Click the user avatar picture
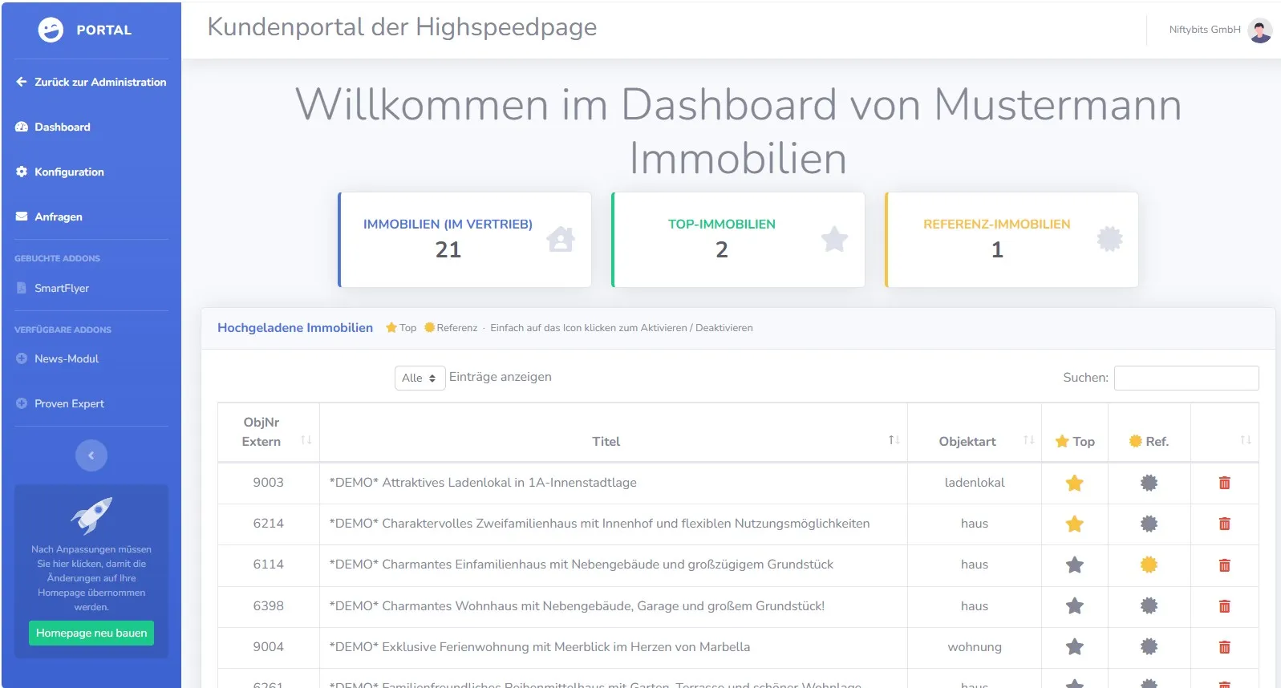Viewport: 1281px width, 688px height. [x=1260, y=30]
